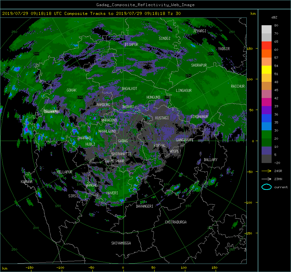Image resolution: width=291 pixels, height=272 pixels.
Task: Click the white 23MN arrow legend icon
Action: tap(266, 179)
